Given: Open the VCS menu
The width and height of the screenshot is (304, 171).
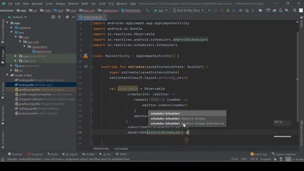Looking at the screenshot, I should [x=111, y=4].
